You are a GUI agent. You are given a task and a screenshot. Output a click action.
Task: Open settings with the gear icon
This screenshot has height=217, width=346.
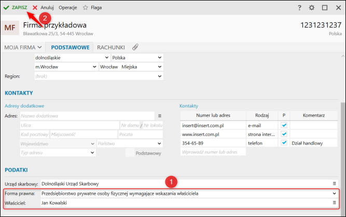[312, 8]
